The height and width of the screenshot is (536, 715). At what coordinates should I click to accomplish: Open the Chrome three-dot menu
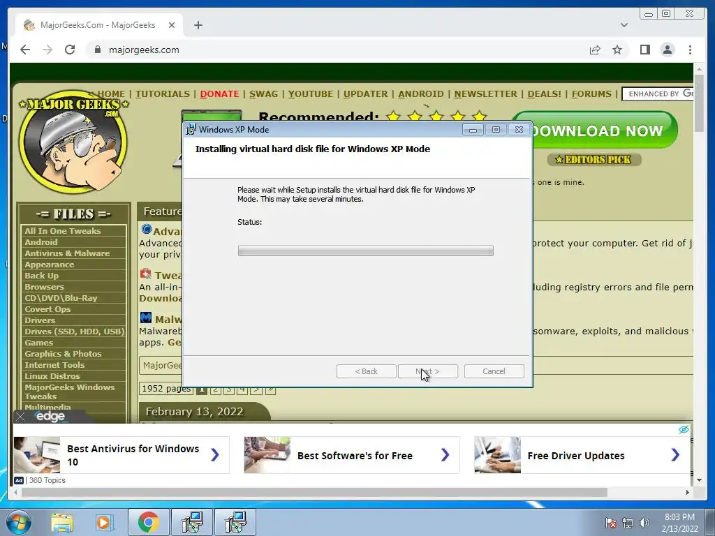[690, 50]
